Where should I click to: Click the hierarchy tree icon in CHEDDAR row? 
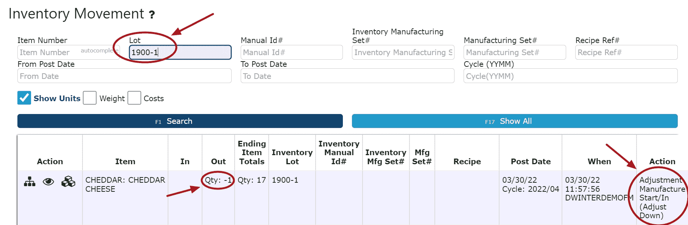click(x=30, y=182)
